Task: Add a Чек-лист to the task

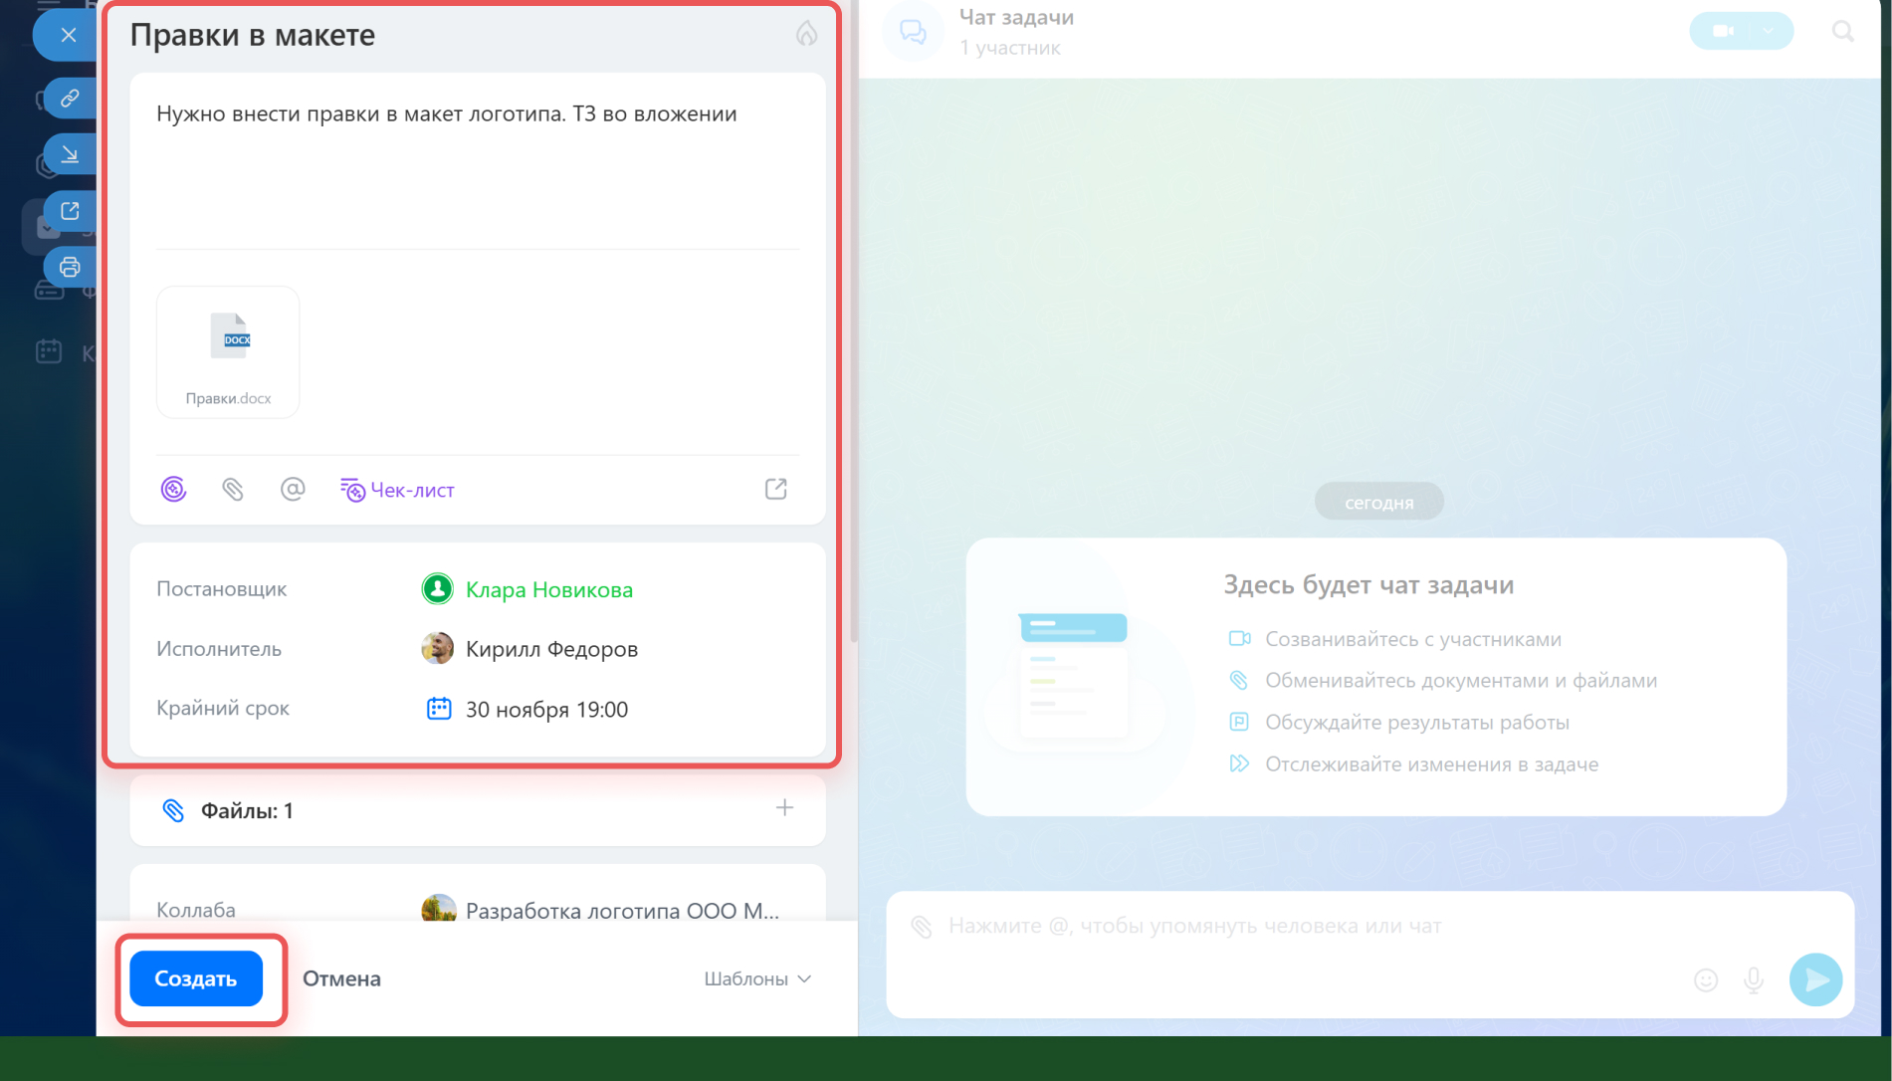Action: tap(397, 490)
